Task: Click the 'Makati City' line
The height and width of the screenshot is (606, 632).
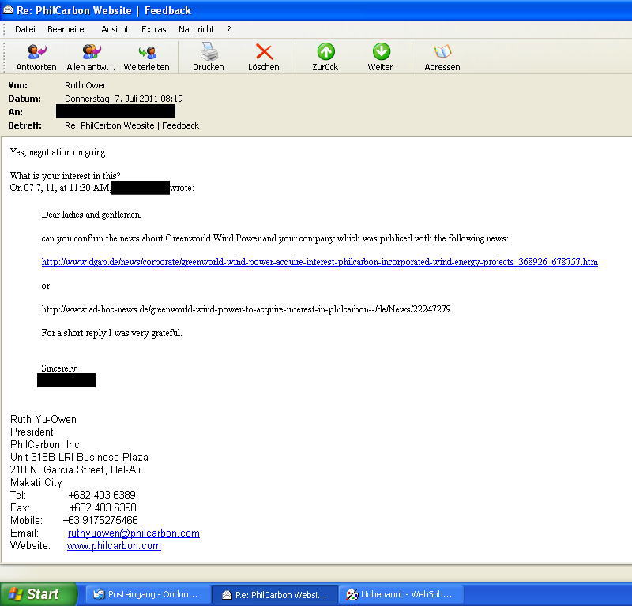Action: (36, 482)
